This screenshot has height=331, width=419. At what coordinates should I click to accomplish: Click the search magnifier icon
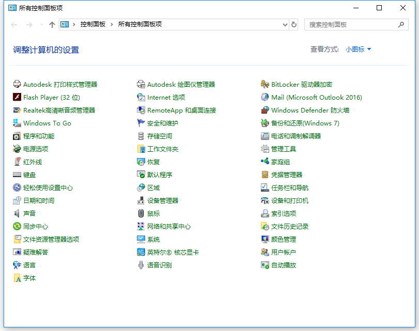coord(401,25)
